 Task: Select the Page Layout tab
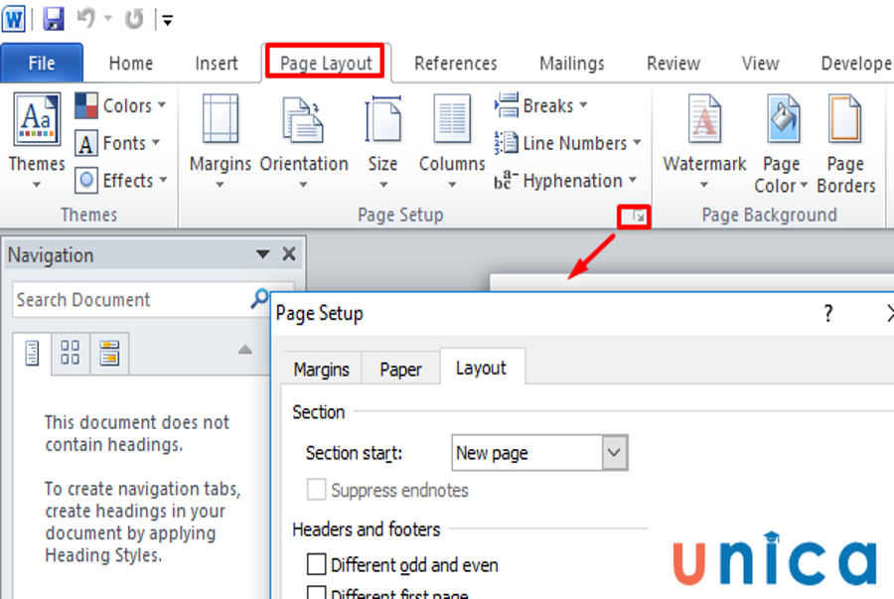pos(326,63)
